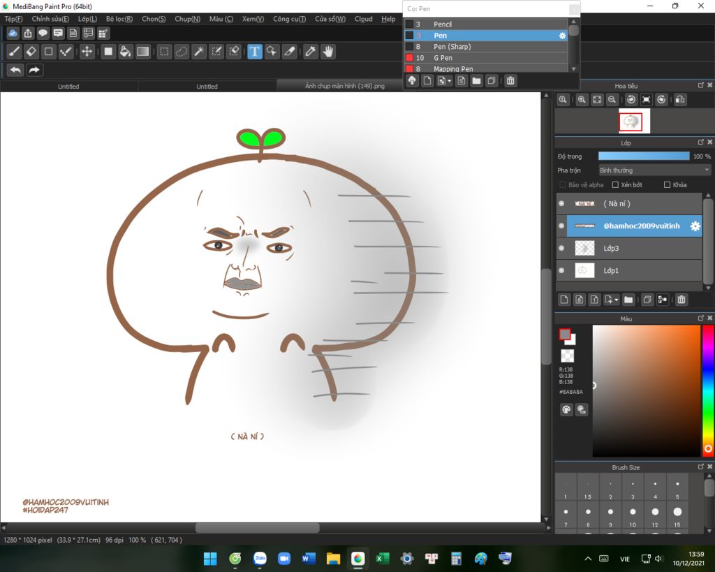Screen dimensions: 715x572
Task: Activate the Magic Wand selection tool
Action: [x=199, y=52]
